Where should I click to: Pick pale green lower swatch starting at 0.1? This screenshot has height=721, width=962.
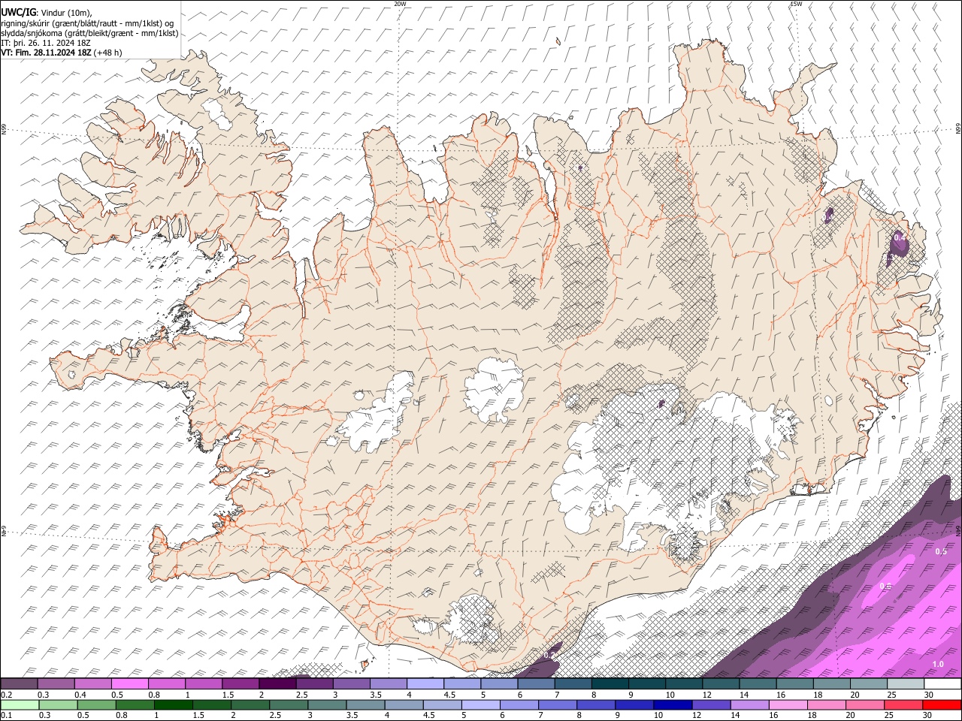20,704
